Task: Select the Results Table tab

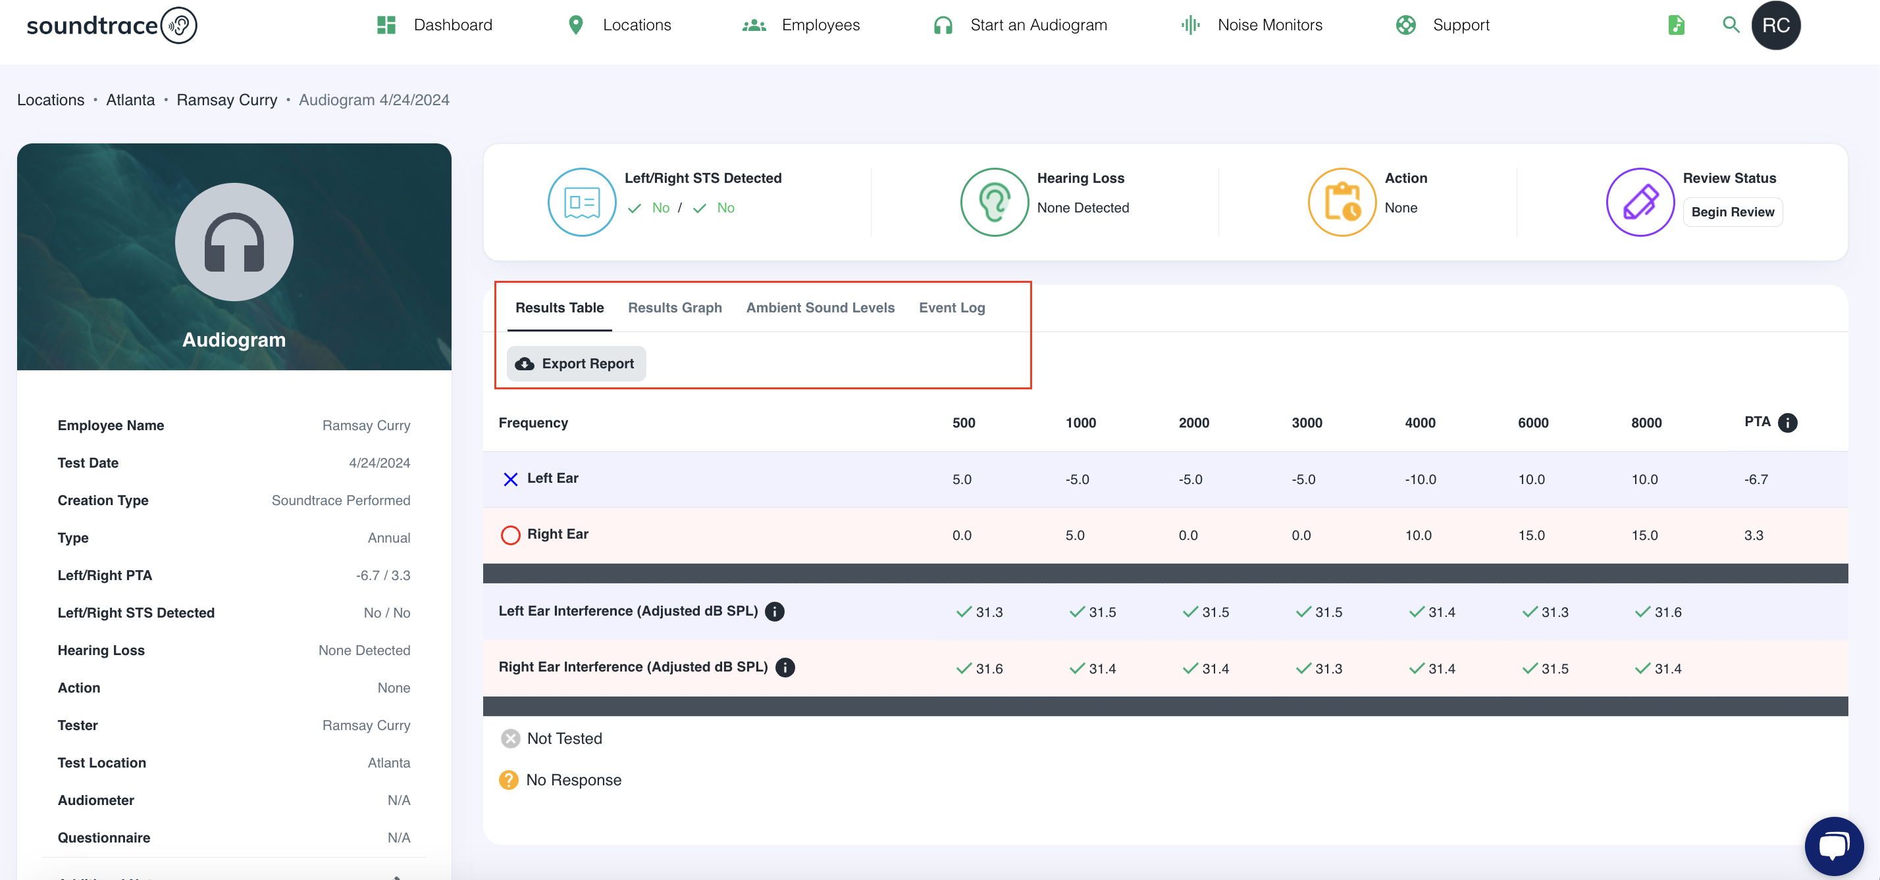Action: point(560,308)
